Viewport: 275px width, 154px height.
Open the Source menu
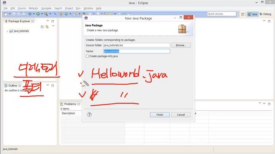pyautogui.click(x=22, y=8)
